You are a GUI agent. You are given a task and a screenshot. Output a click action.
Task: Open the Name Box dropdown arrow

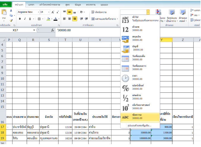pos(34,30)
